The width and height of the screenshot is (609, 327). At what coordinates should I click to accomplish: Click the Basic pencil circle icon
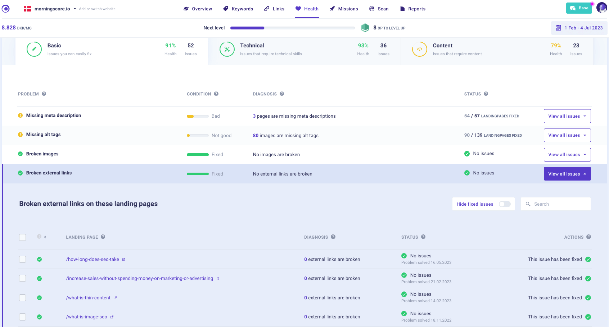coord(34,49)
